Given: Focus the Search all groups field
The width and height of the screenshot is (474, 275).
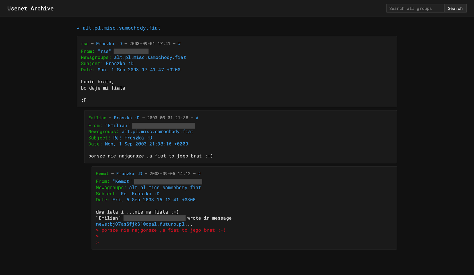Looking at the screenshot, I should (415, 8).
